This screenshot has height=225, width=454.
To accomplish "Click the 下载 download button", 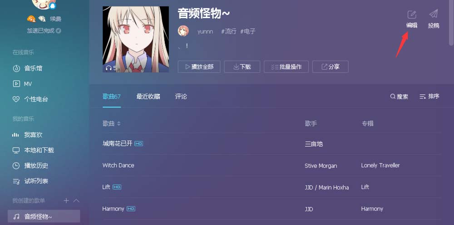I will 242,67.
